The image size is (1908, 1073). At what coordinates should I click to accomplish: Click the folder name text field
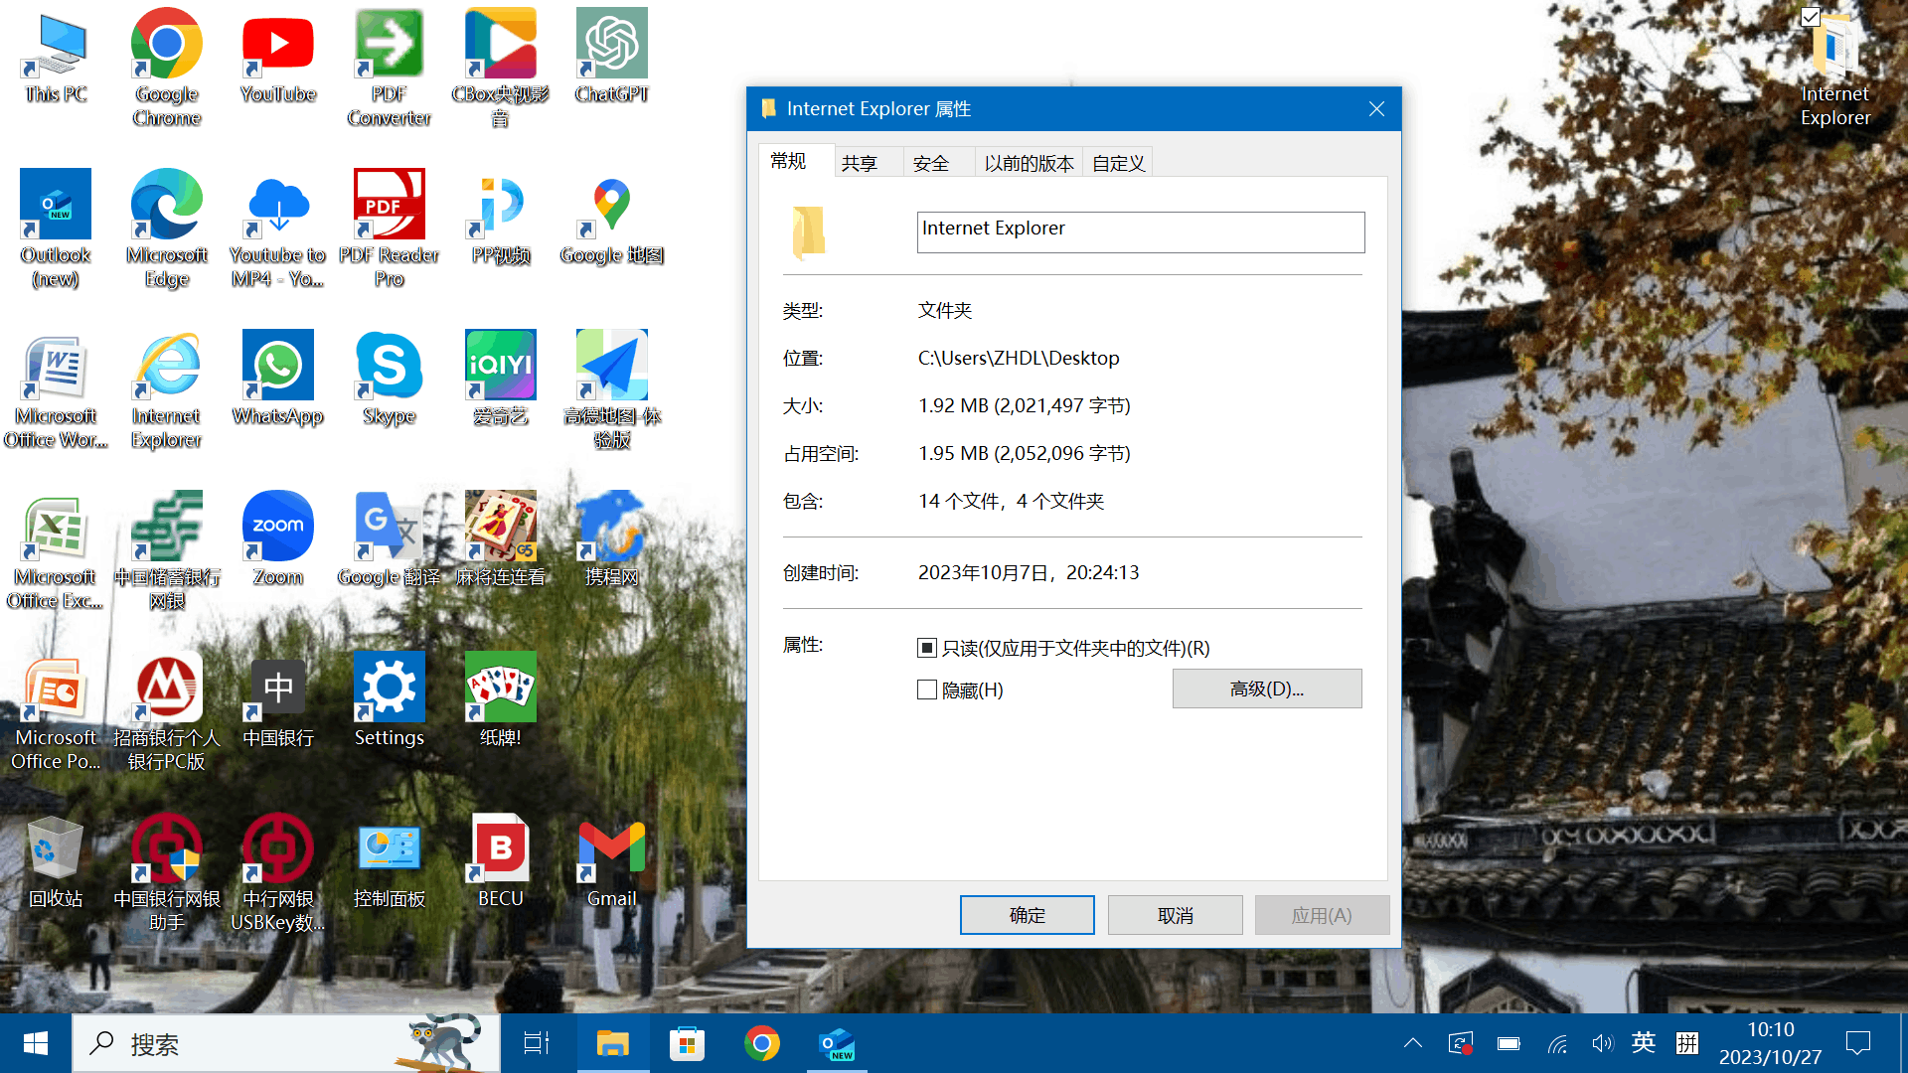(1140, 231)
